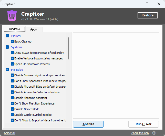Click the resize grip in window corner
Image resolution: width=165 pixels, height=136 pixels.
(163, 134)
